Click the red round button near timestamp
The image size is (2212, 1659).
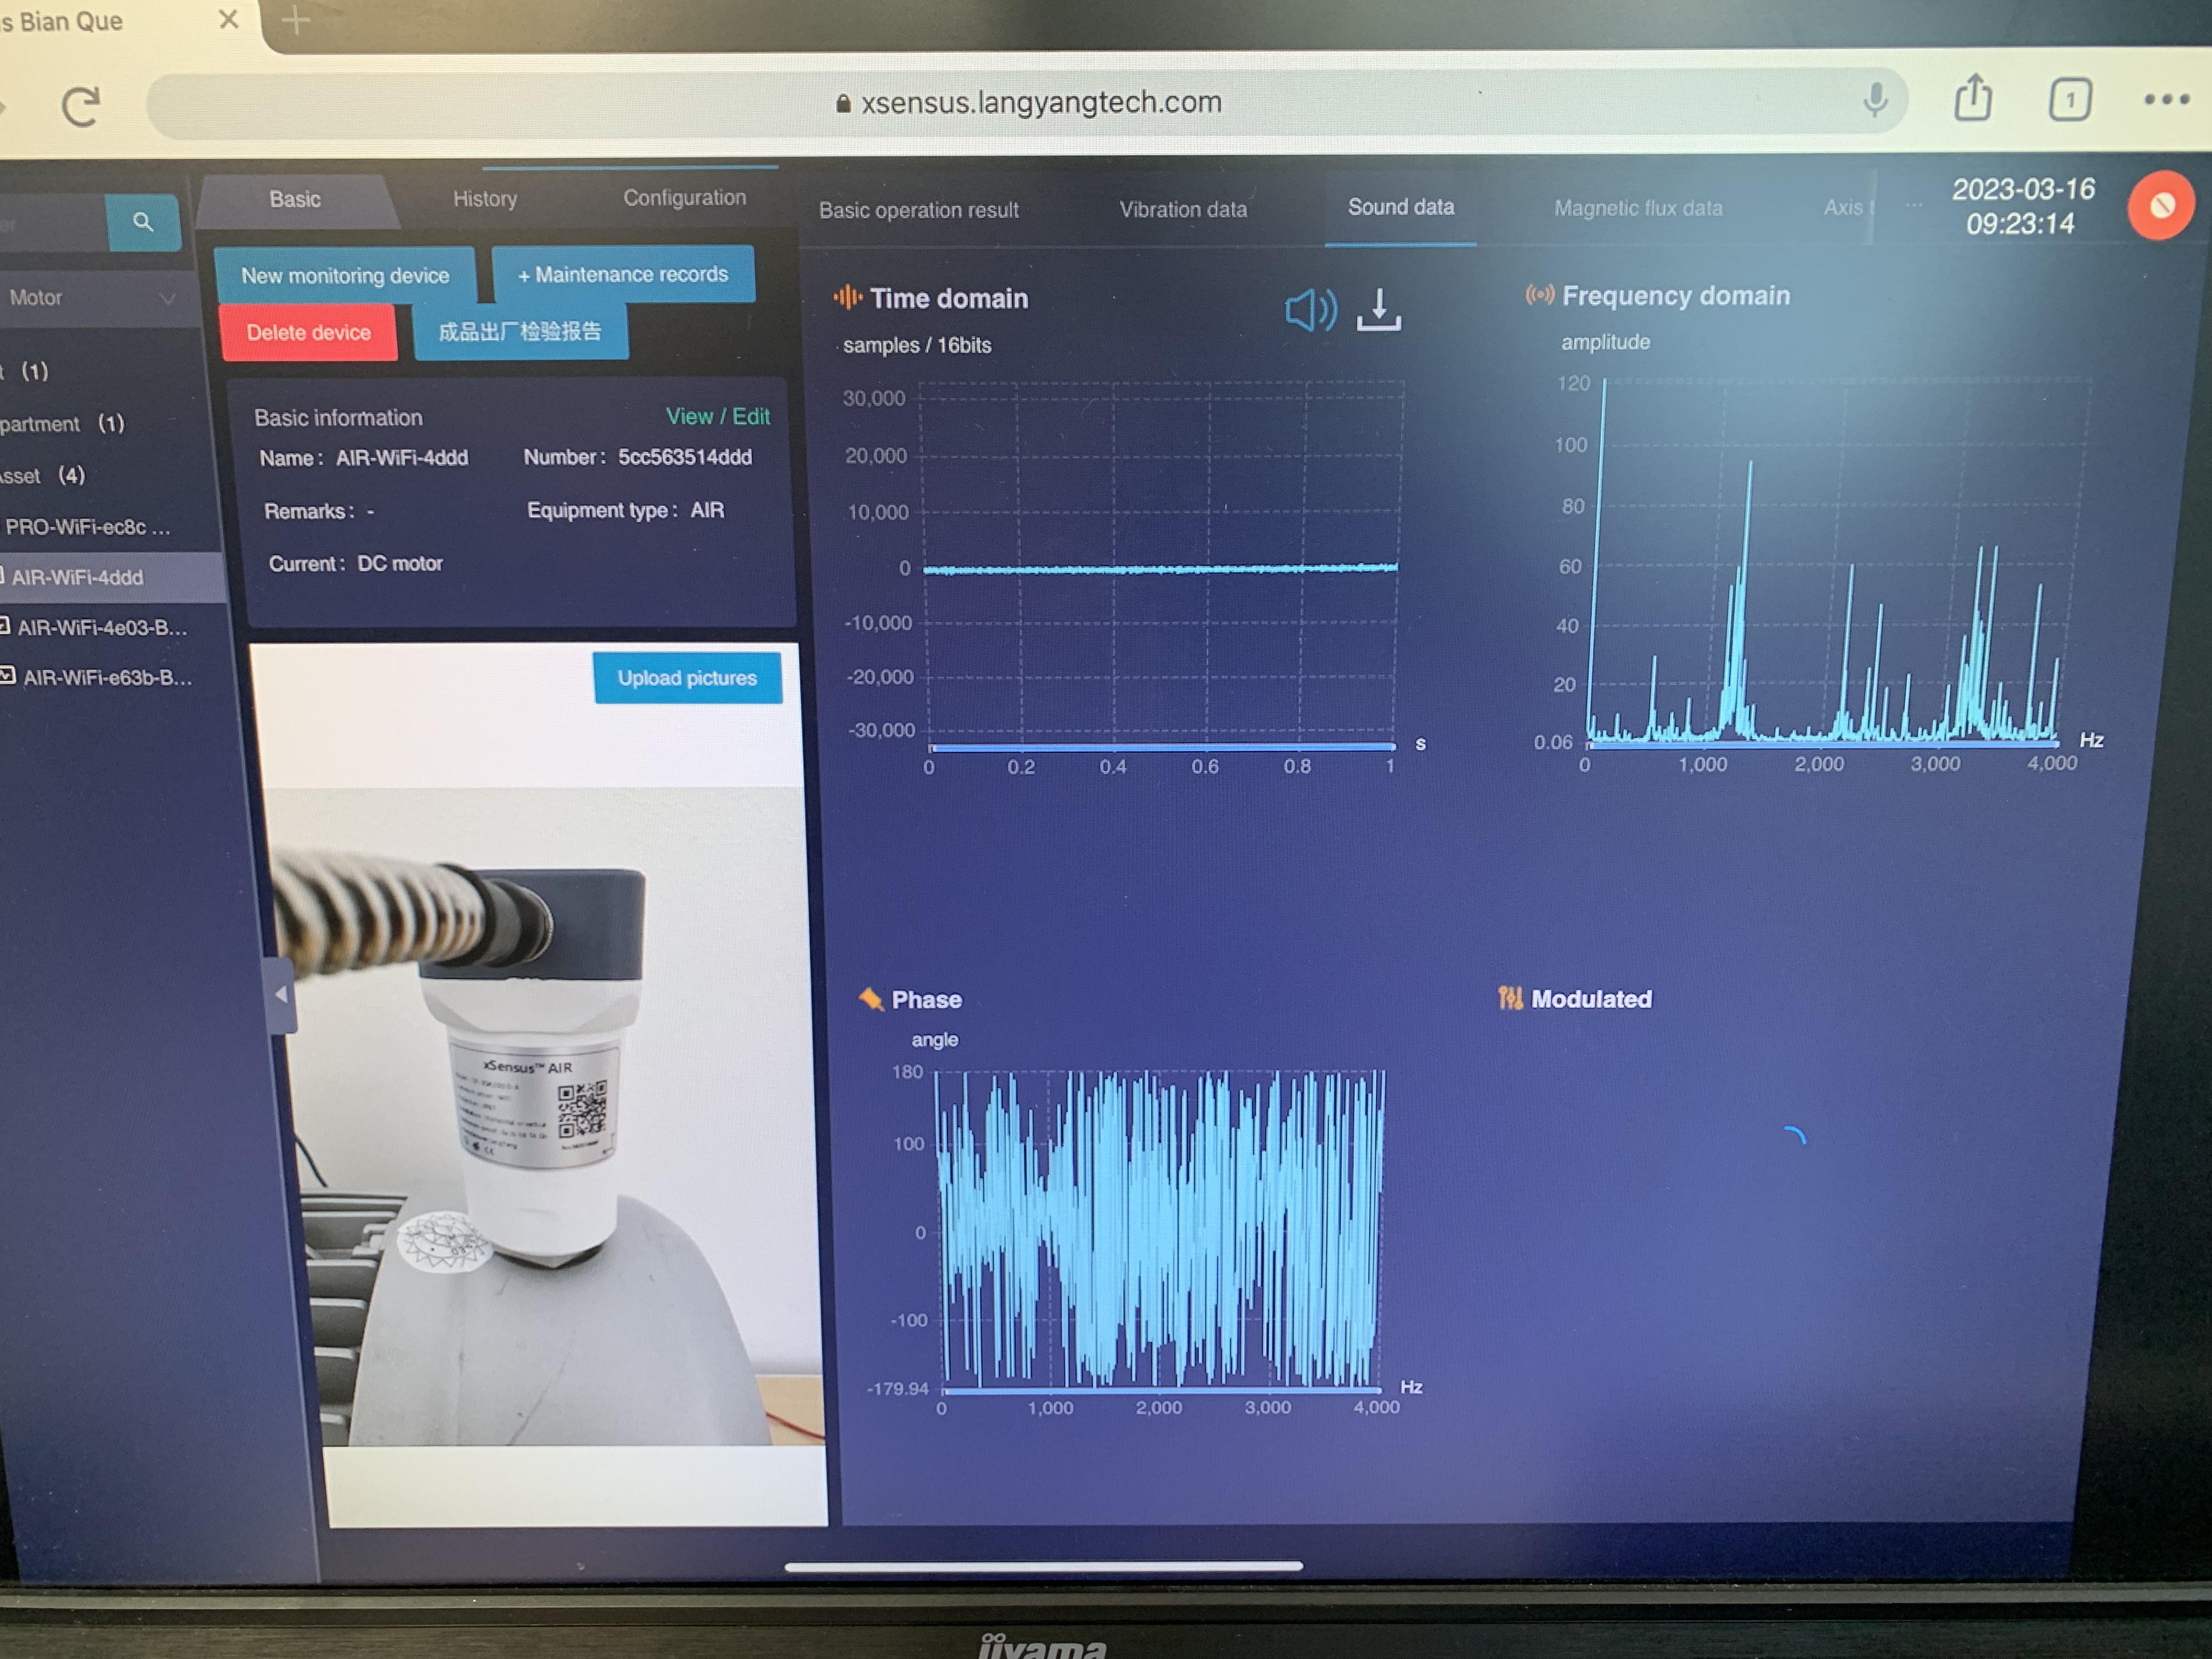pos(2161,206)
